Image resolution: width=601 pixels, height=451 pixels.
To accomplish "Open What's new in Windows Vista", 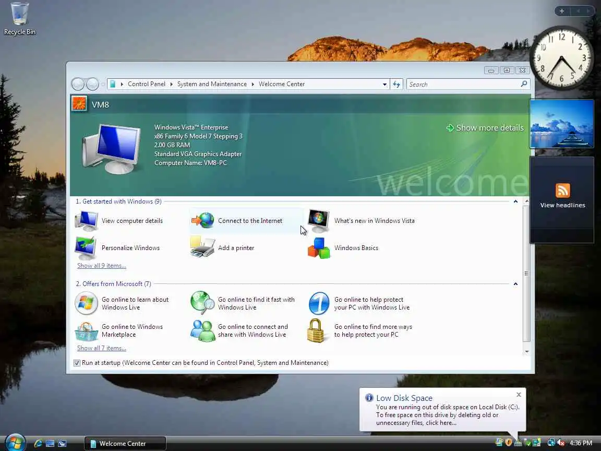I will [x=362, y=221].
